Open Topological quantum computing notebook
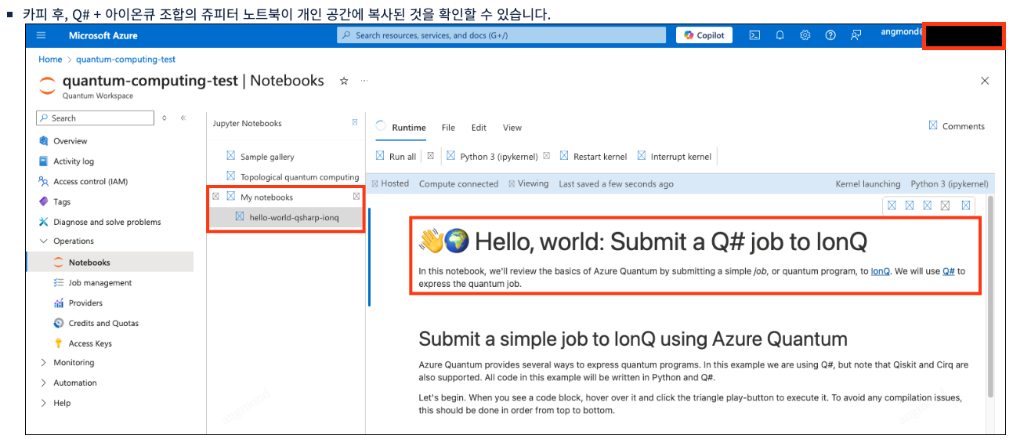1013x439 pixels. [299, 176]
